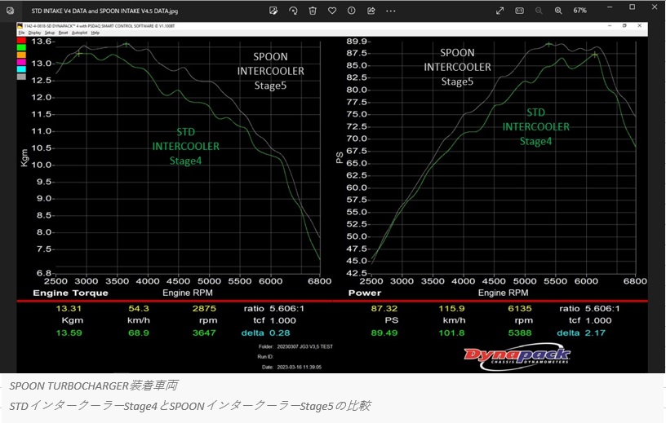The image size is (666, 423).
Task: Select the cyan run color swatch
Action: click(x=21, y=69)
